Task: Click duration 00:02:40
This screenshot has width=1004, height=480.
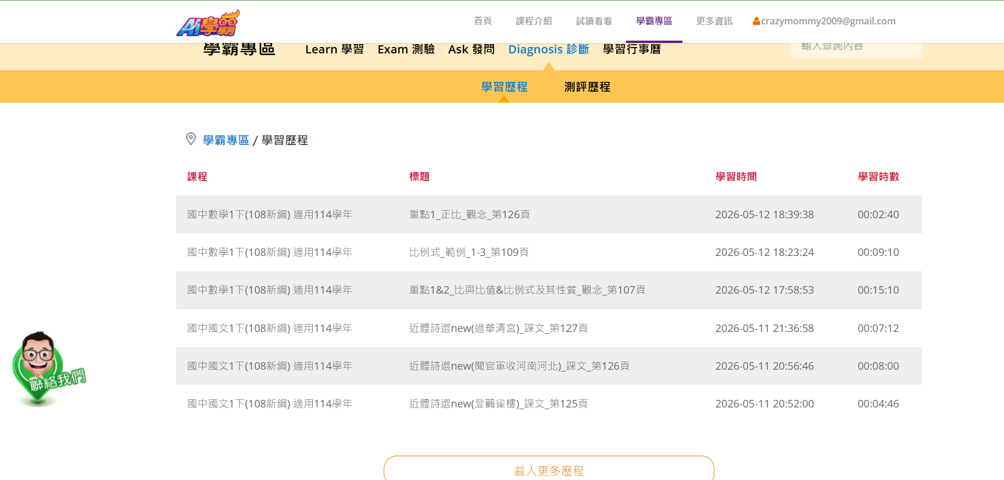Action: (x=878, y=214)
